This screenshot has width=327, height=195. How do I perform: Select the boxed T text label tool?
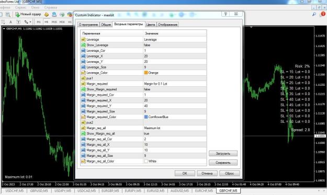click(x=18, y=22)
